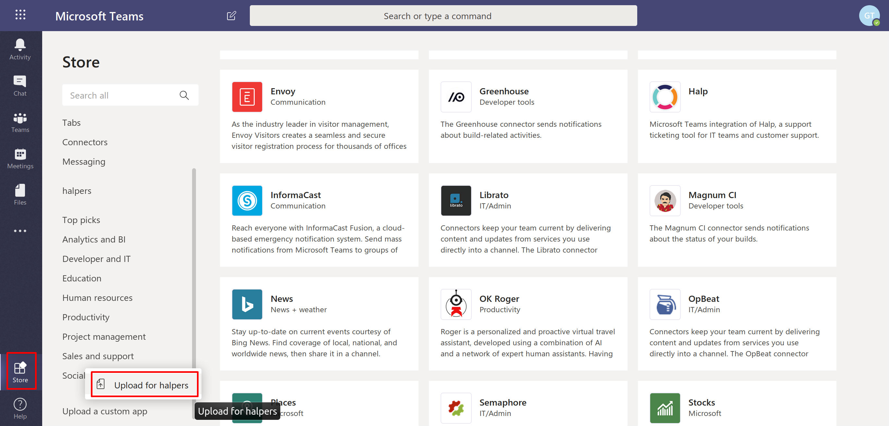Image resolution: width=889 pixels, height=426 pixels.
Task: Click the Halp description text
Action: 734,130
